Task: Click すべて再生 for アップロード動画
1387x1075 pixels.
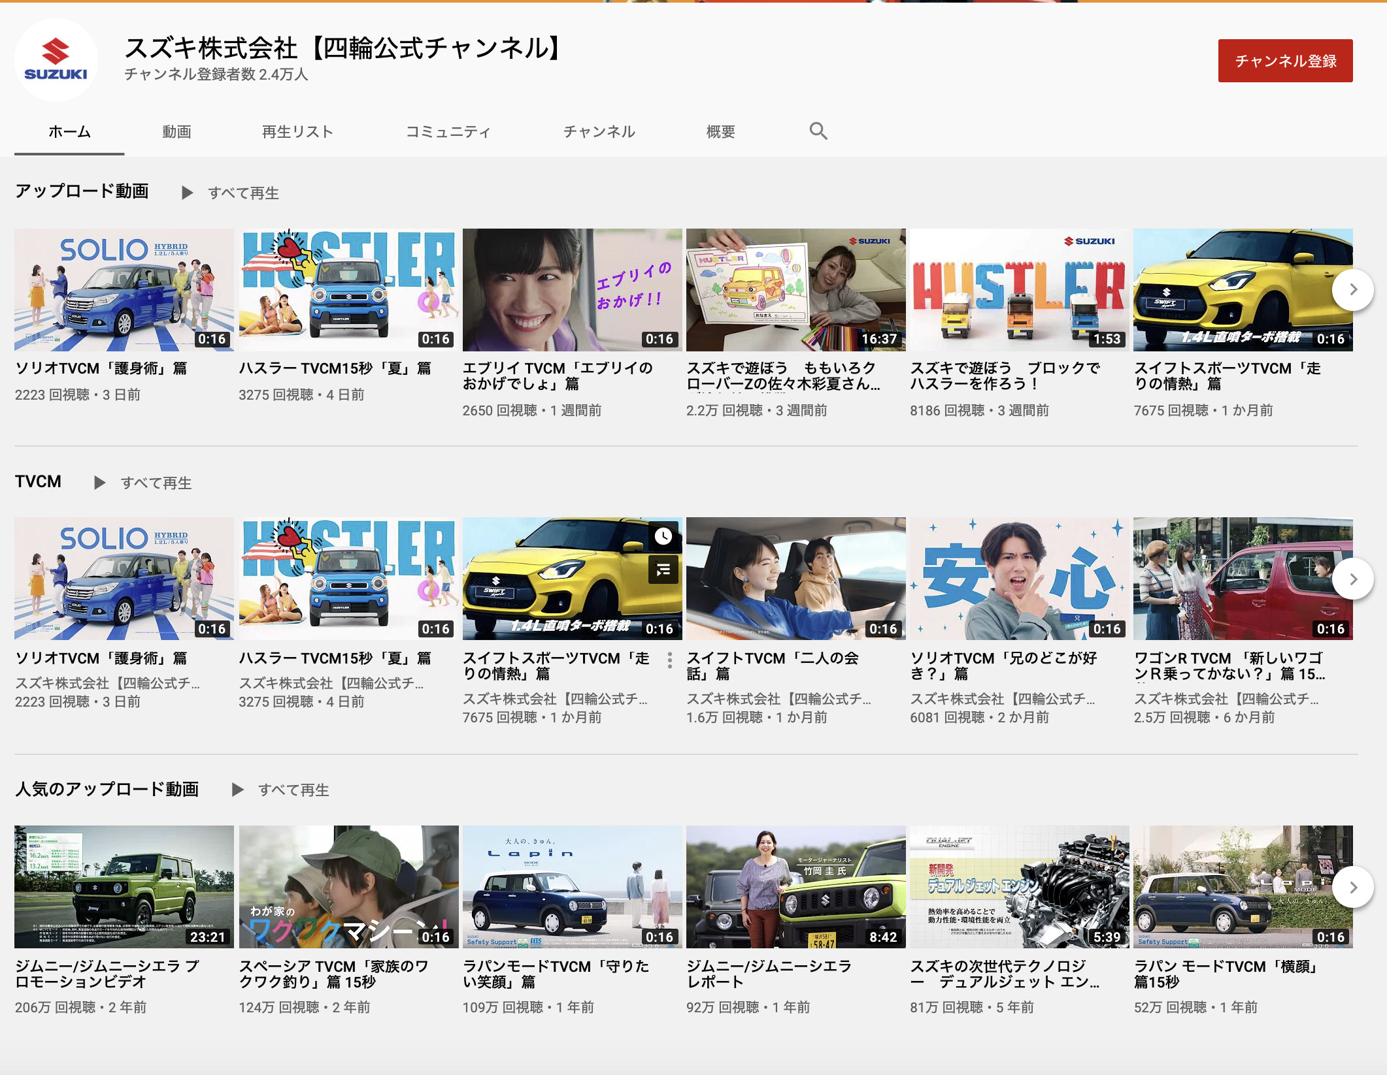Action: point(244,193)
